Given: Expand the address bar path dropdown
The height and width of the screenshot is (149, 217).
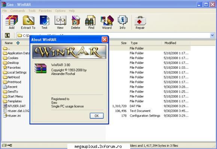Looking at the screenshot, I should pos(213,35).
